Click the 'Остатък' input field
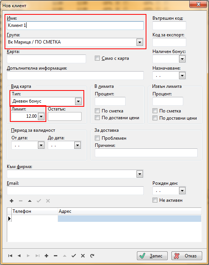209x265 pixels. [65, 117]
